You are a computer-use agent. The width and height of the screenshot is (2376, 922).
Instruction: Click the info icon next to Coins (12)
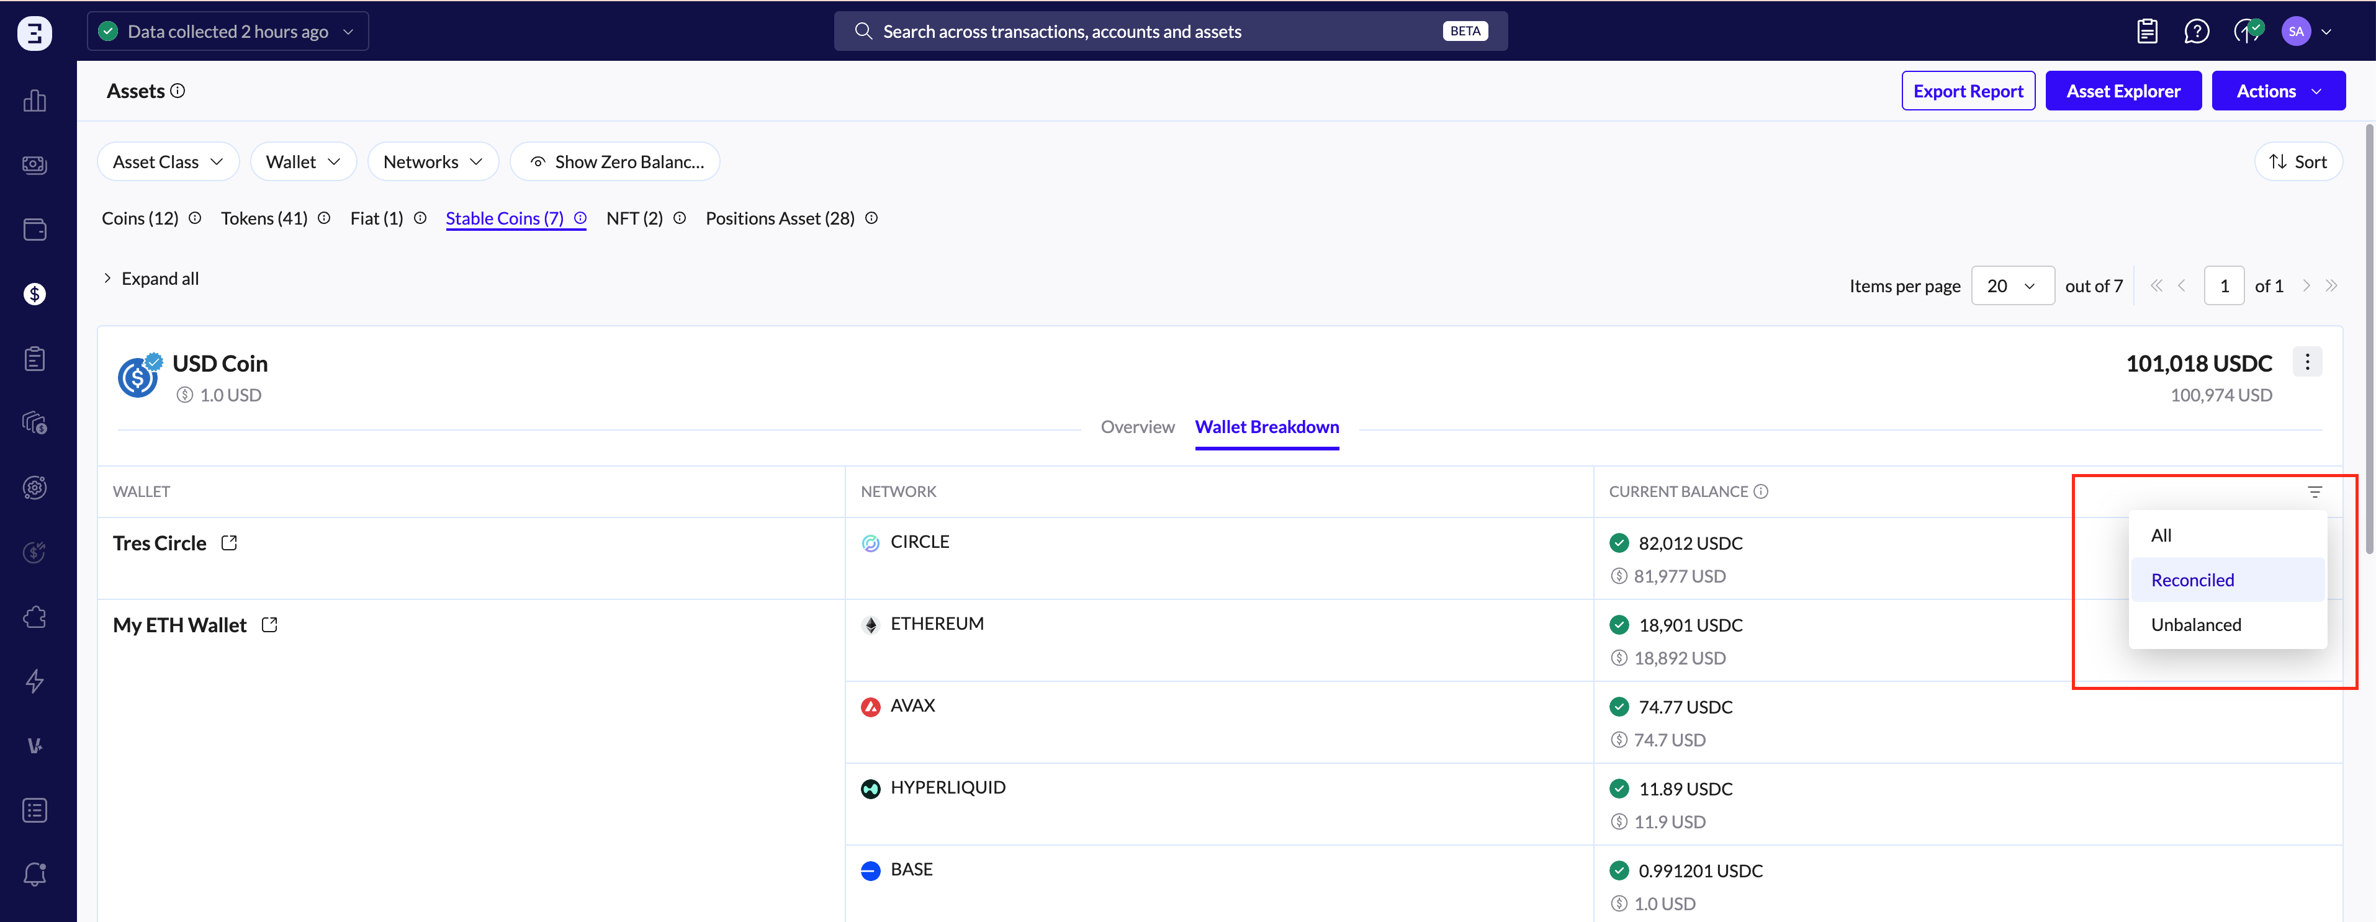tap(195, 218)
